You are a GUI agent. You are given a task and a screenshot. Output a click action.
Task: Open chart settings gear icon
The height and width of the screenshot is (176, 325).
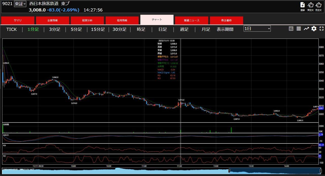[x=314, y=29]
